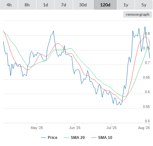Click the remove graph button
The width and height of the screenshot is (153, 146).
point(138,14)
